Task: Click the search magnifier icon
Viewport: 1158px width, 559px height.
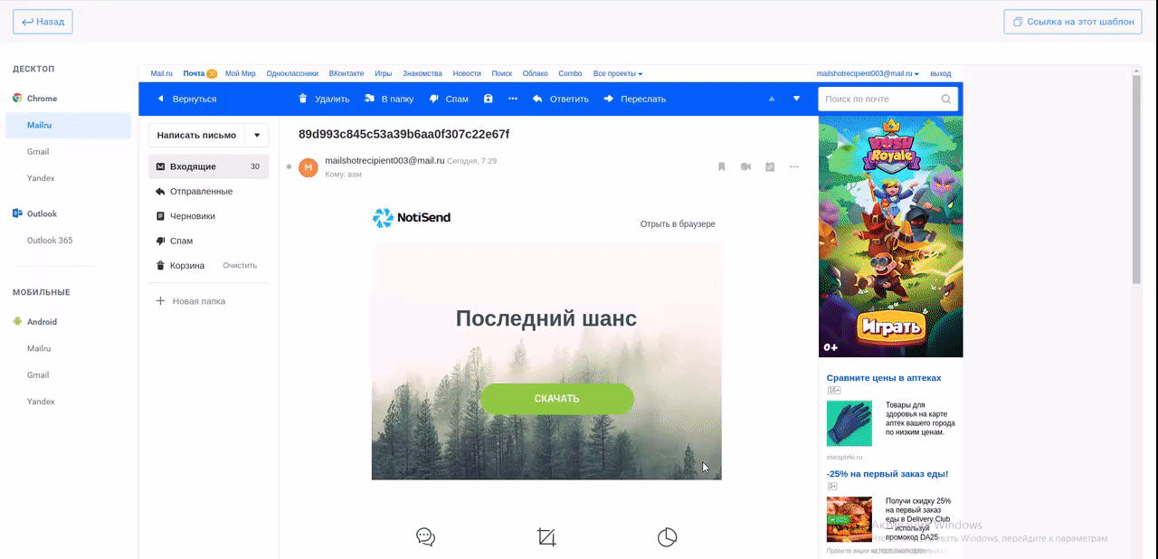Action: tap(946, 99)
